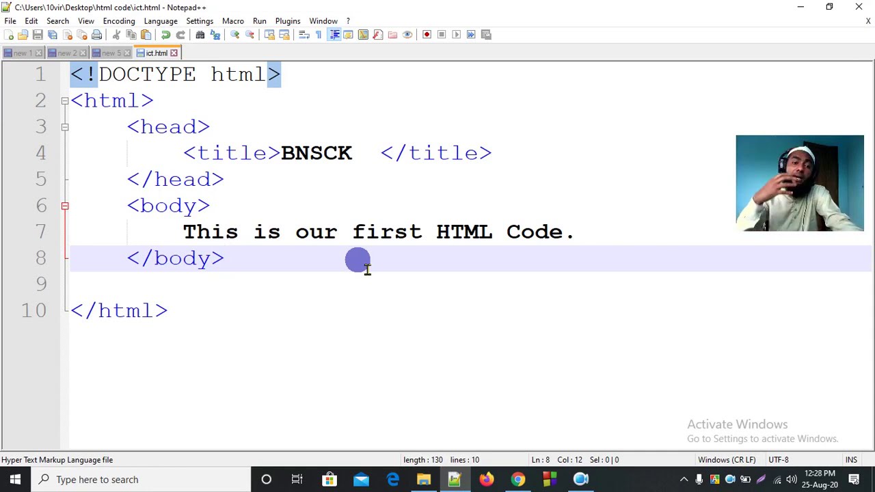
Task: Toggle the Show Indent Guide icon
Action: point(334,35)
